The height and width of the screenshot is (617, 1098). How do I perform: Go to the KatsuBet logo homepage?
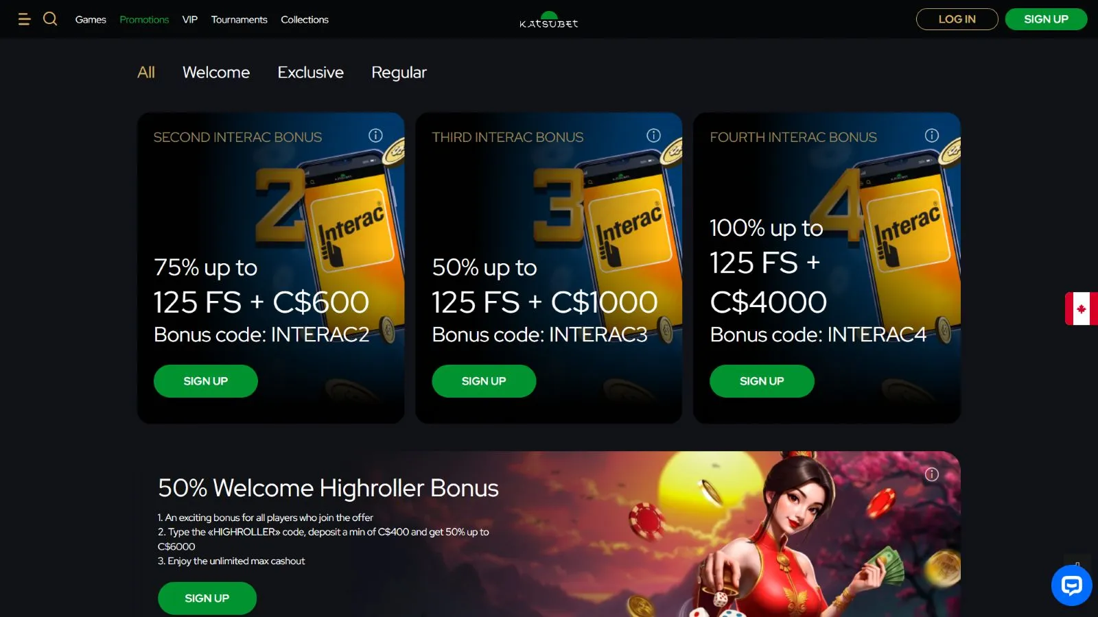pos(549,20)
